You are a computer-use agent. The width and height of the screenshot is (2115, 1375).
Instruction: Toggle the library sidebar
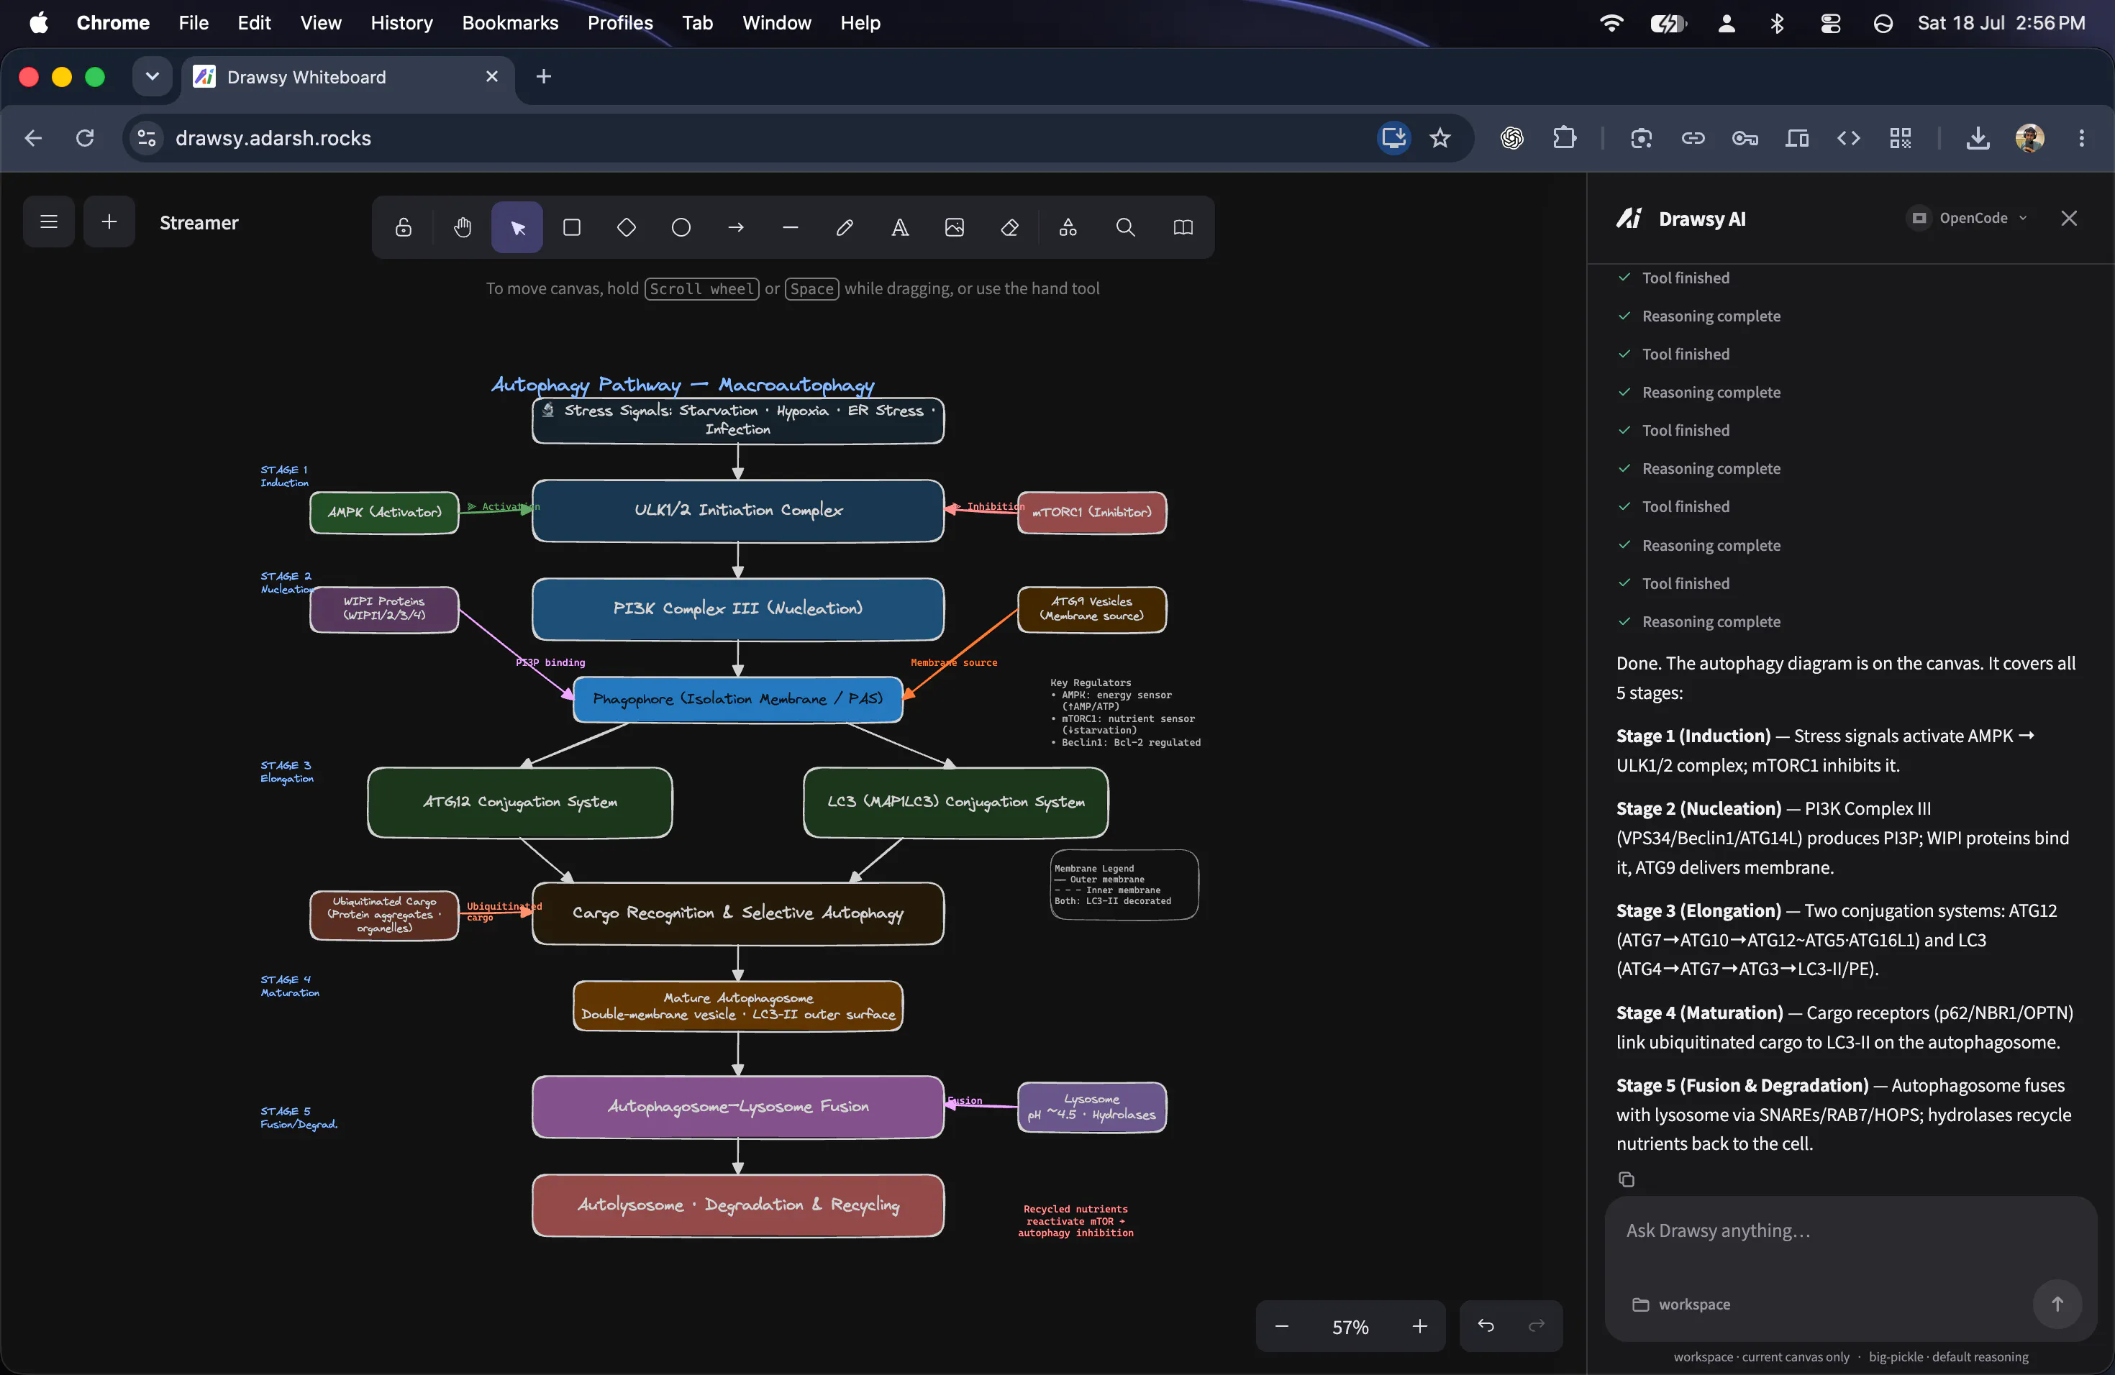[x=1183, y=227]
